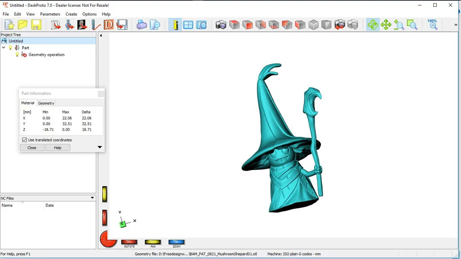
Task: Click the teal mushroom wizard model
Action: 282,138
